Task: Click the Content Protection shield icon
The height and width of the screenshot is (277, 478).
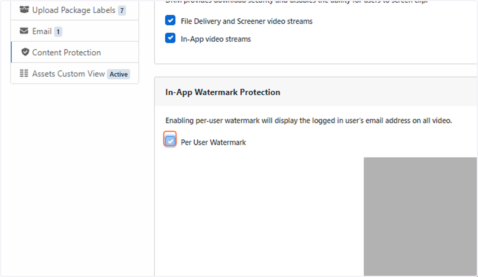Action: click(25, 52)
